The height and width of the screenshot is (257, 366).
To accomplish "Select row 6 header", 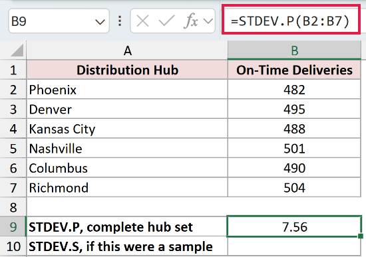I will pyautogui.click(x=13, y=168).
